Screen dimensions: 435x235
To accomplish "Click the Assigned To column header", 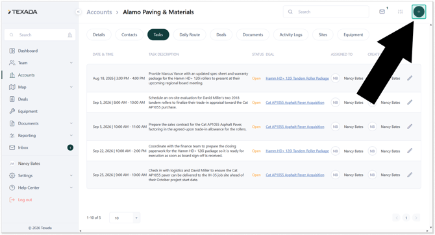I will (x=342, y=55).
